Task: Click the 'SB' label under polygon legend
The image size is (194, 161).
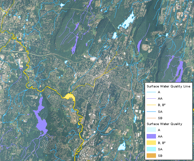Action: coord(160,156)
